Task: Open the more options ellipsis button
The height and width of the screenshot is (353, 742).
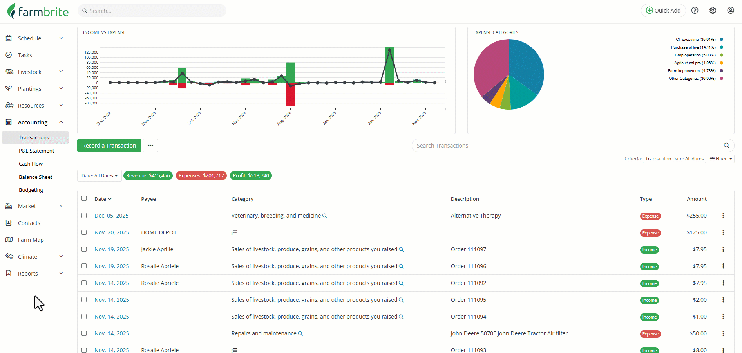Action: (150, 146)
